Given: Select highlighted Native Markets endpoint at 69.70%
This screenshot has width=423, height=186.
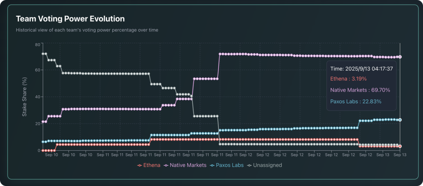Looking at the screenshot, I should pos(400,57).
